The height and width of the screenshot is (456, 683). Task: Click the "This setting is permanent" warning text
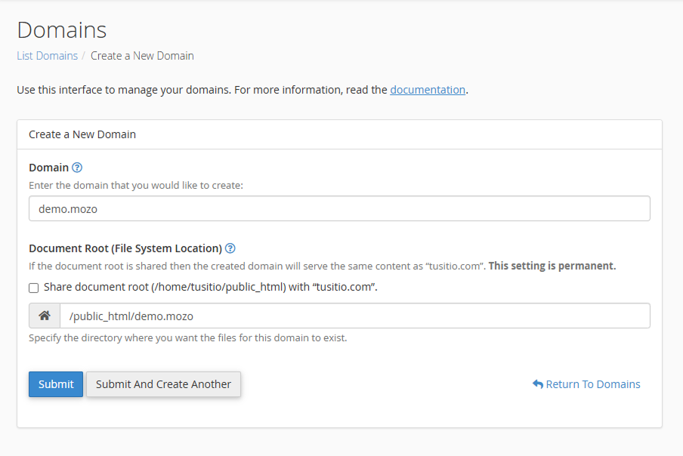[552, 266]
